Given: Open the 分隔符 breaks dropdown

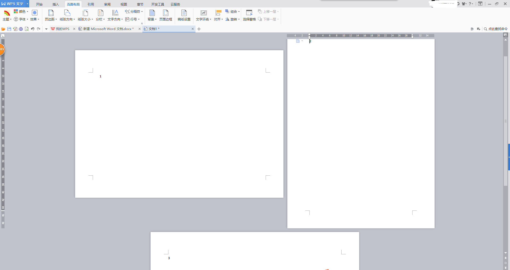Looking at the screenshot, I should pyautogui.click(x=134, y=11).
